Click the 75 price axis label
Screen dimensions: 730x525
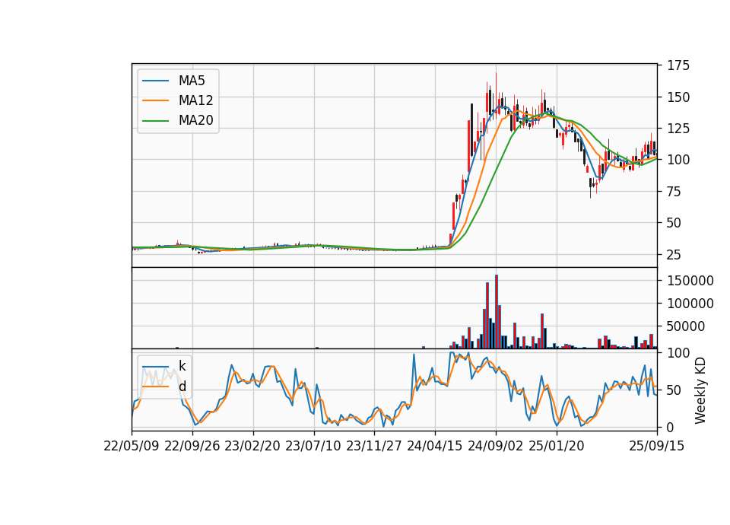tap(674, 192)
